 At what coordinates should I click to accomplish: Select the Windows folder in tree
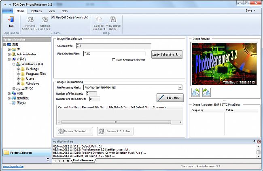(x=32, y=84)
